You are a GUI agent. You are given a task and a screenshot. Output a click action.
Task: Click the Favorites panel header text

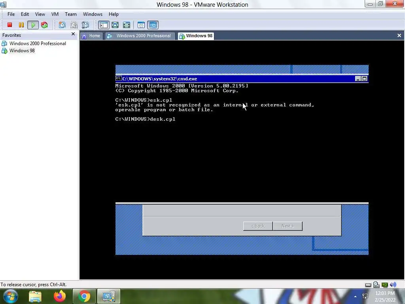coord(11,35)
